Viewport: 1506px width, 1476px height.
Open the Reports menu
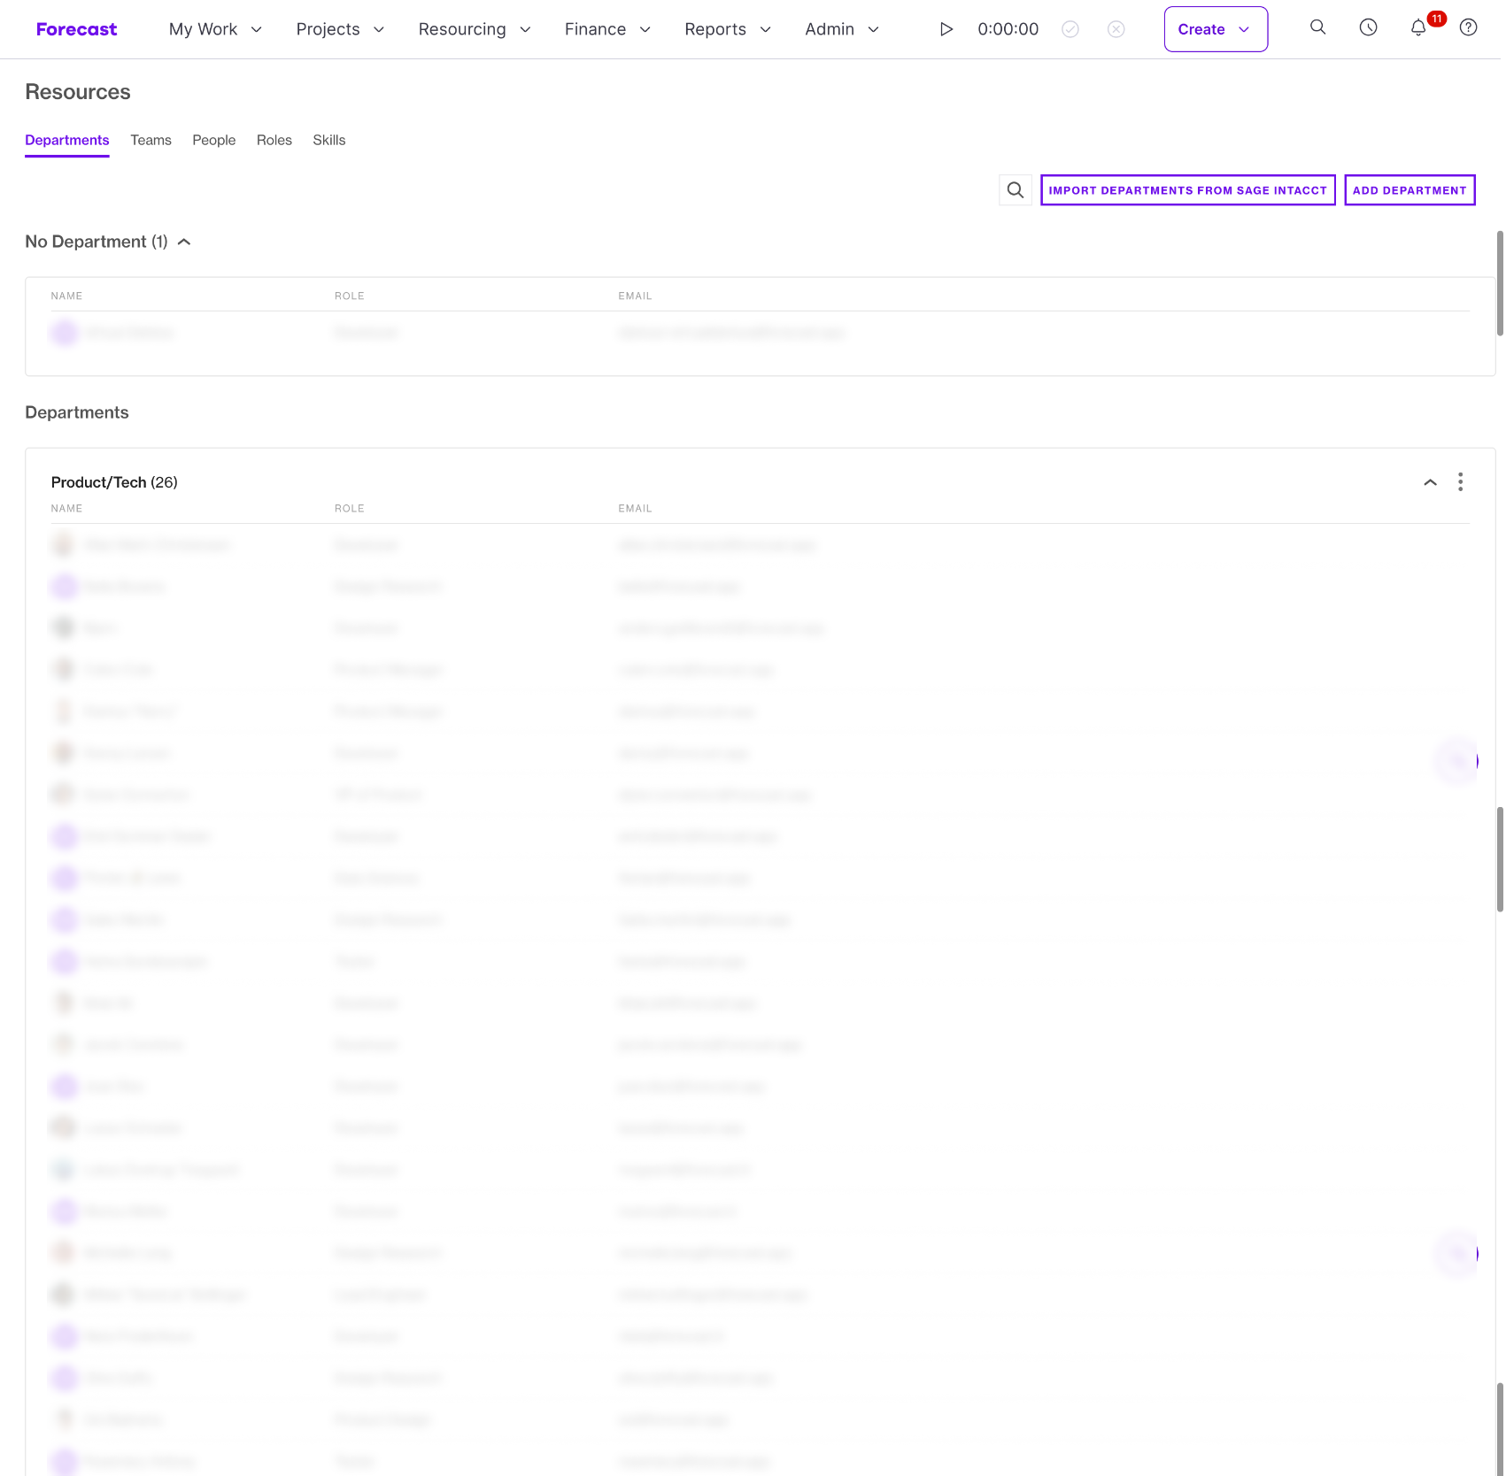728,29
